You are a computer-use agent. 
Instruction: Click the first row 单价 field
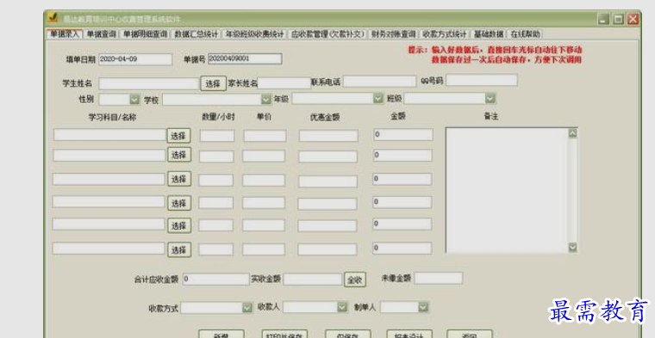click(x=265, y=136)
